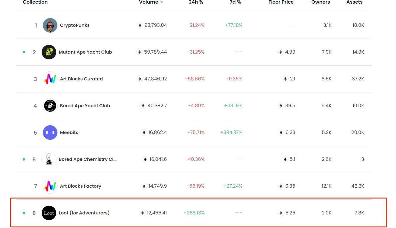Click the green dot next to rank 6
This screenshot has width=396, height=228.
click(24, 159)
